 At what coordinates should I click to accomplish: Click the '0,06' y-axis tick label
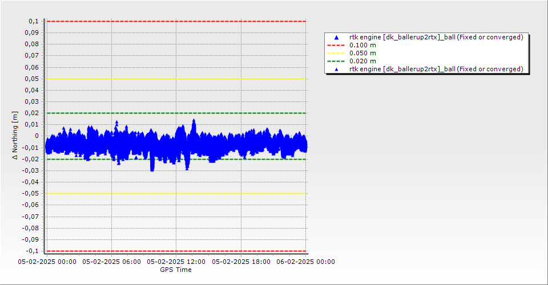tap(32, 67)
